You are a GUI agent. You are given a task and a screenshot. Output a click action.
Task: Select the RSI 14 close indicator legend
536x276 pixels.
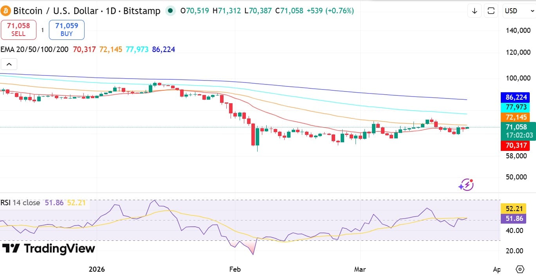[20, 203]
